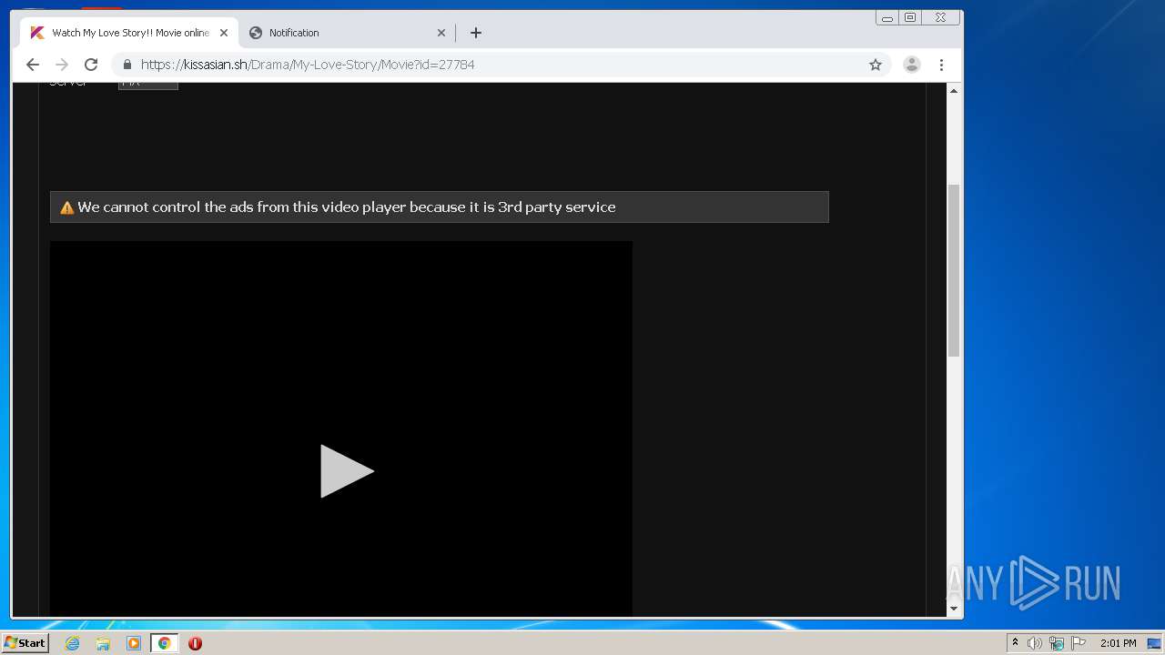Open the Action Center flag icon
Viewport: 1165px width, 655px height.
point(1079,643)
